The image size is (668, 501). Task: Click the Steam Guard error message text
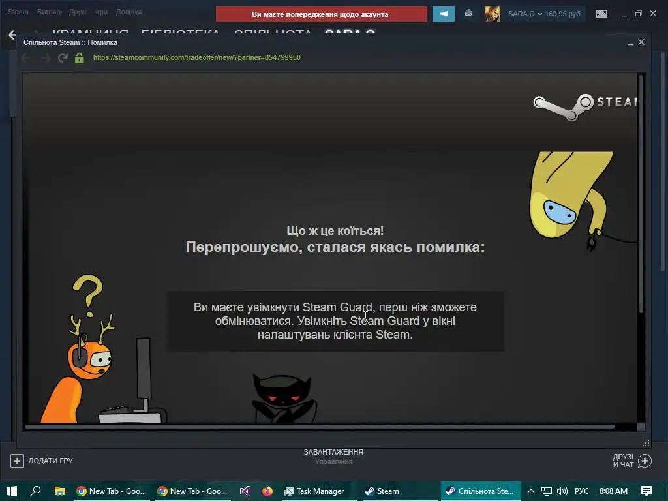[335, 321]
